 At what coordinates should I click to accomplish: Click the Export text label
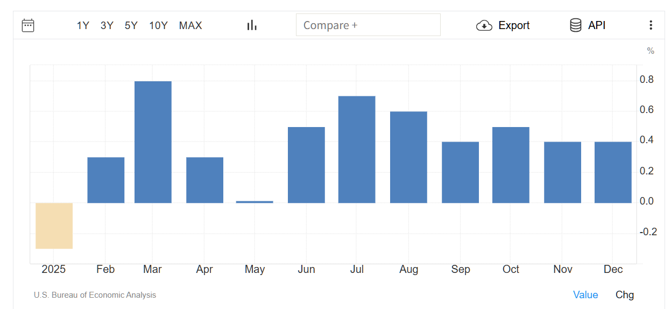(514, 25)
